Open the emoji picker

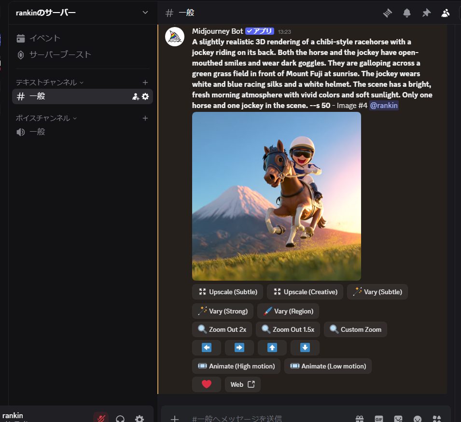click(418, 419)
